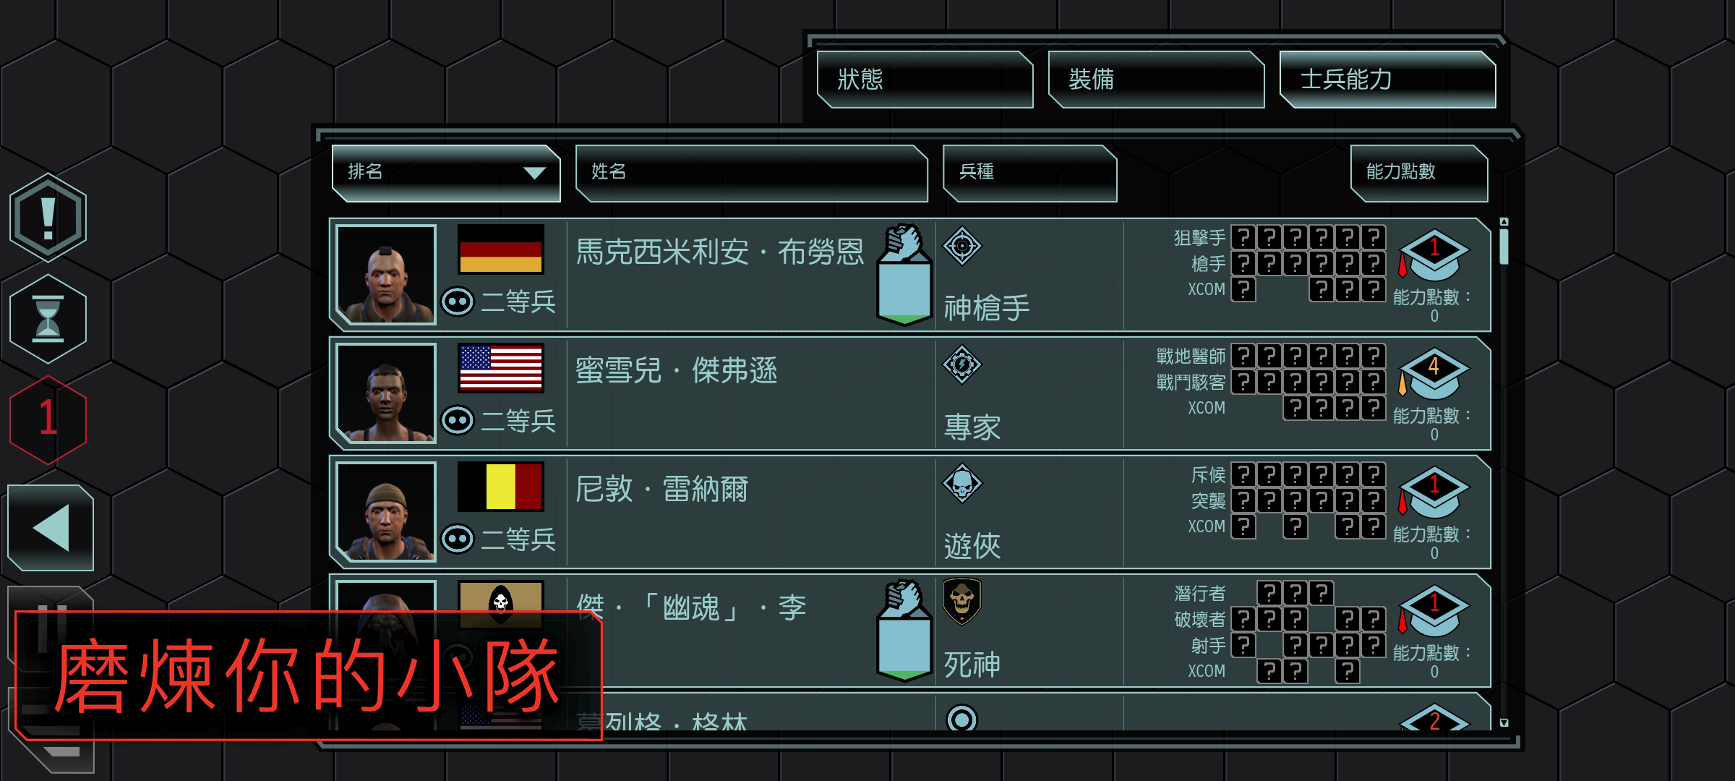Click the graduation cap badge showing 4
The width and height of the screenshot is (1735, 781).
click(x=1434, y=374)
